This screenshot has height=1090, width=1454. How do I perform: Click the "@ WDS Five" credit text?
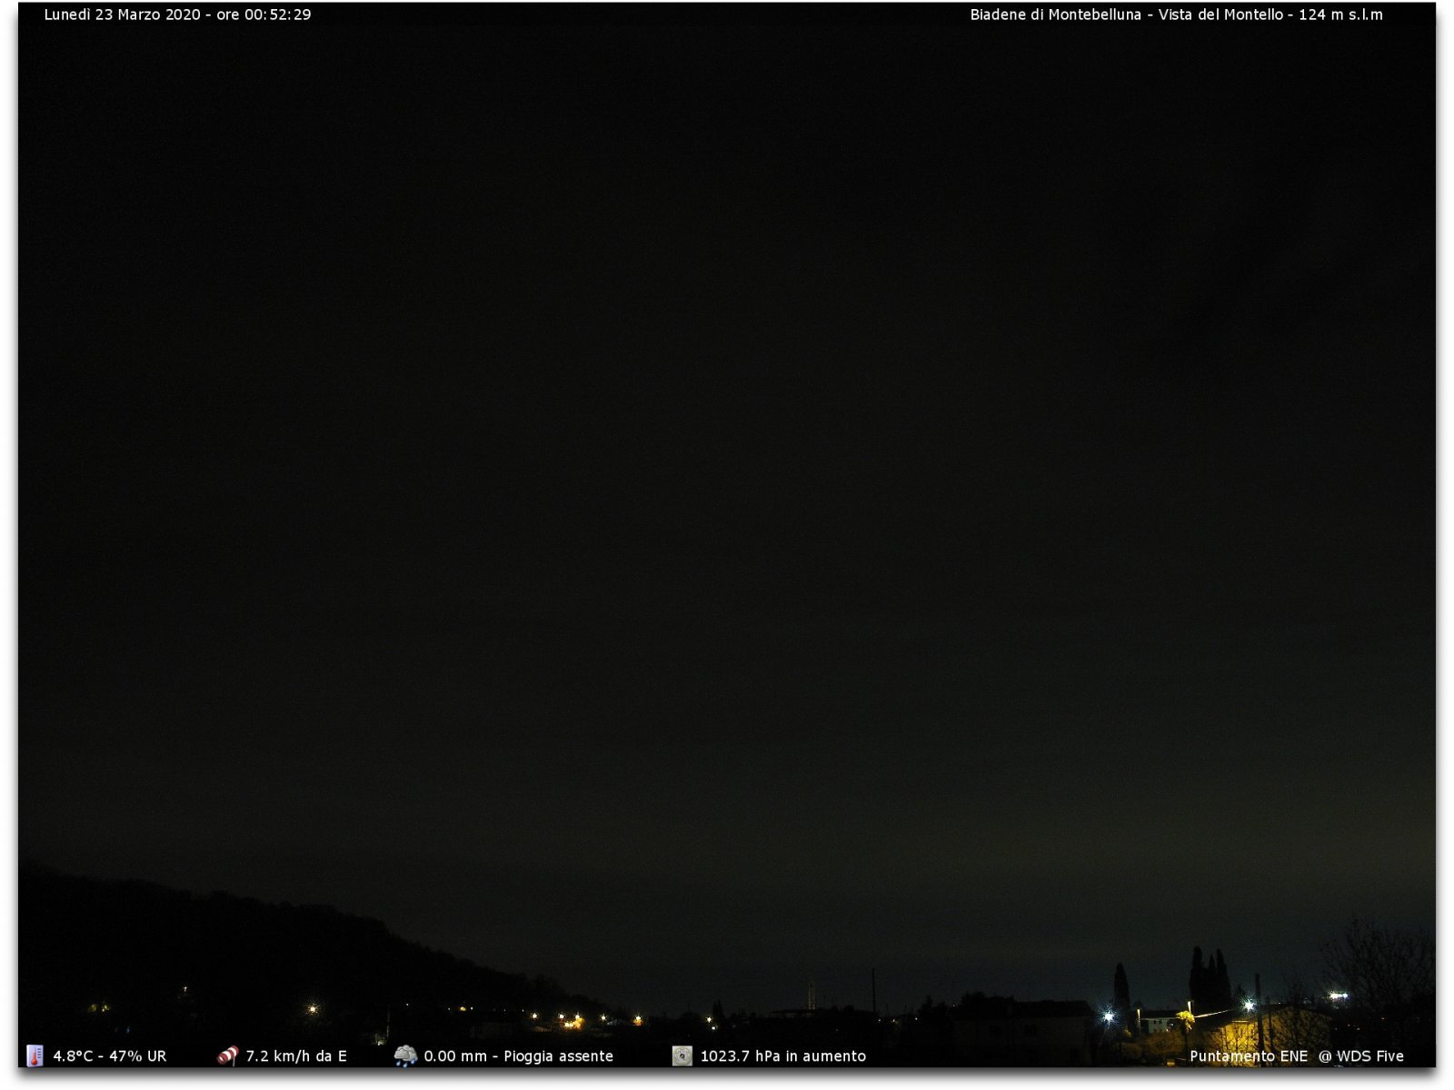click(1361, 1056)
